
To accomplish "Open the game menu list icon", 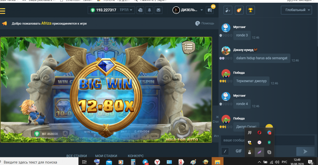I will 188,48.
